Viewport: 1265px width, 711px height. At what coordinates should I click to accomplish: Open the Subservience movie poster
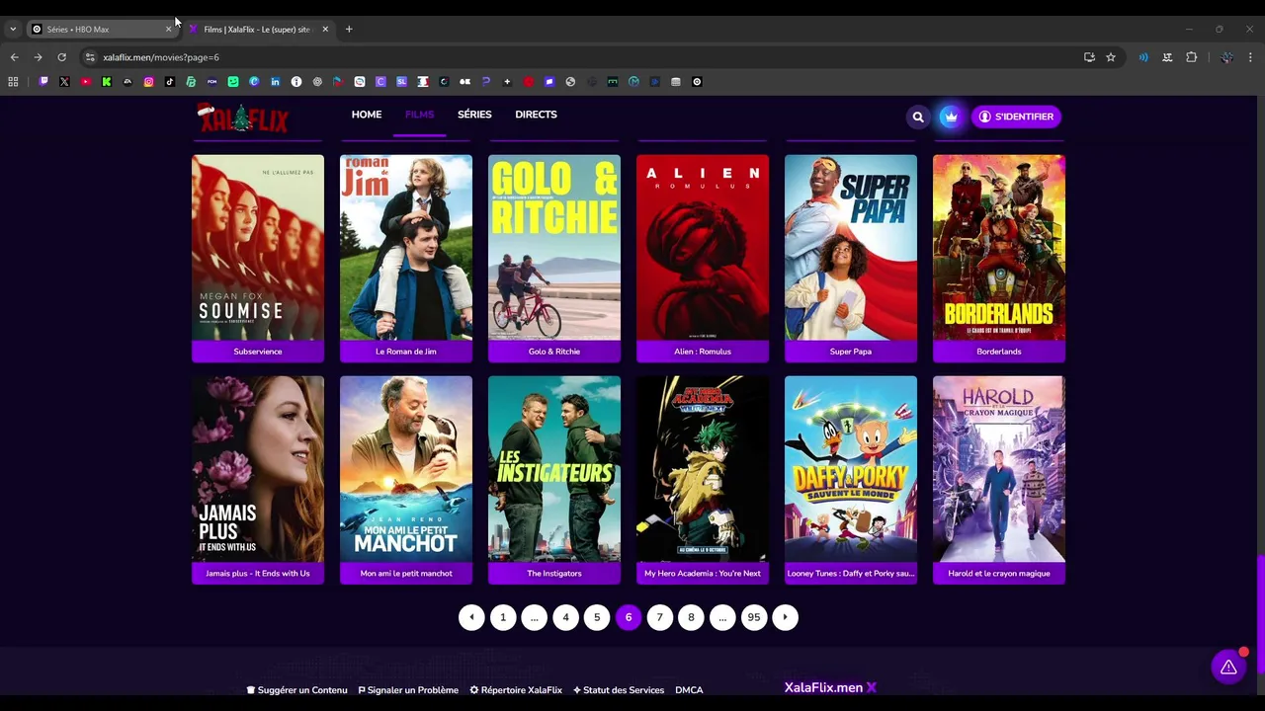point(258,248)
